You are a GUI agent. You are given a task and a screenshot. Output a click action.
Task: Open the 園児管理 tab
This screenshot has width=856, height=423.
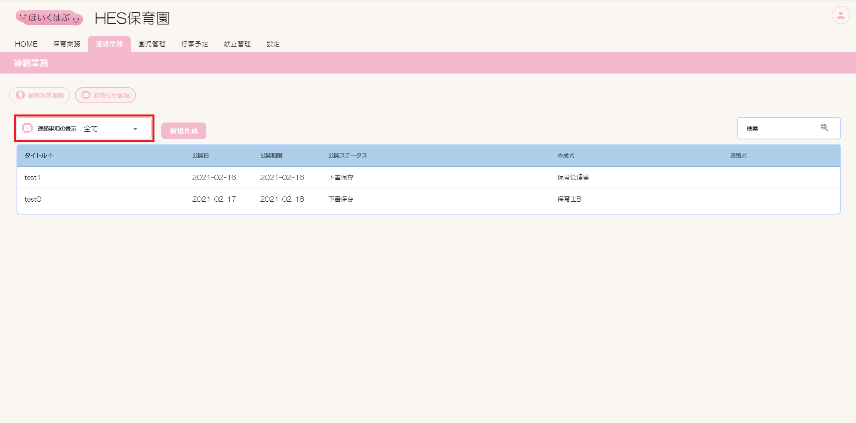(152, 44)
